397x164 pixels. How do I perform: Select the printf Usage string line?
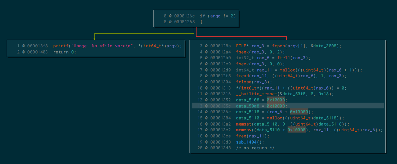click(117, 46)
